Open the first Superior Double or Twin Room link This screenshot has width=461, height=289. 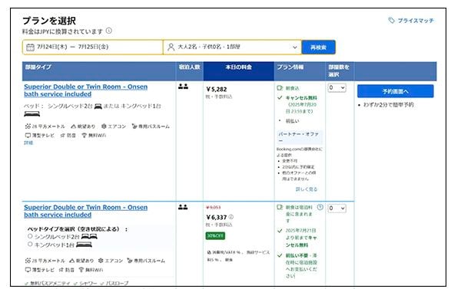[85, 90]
